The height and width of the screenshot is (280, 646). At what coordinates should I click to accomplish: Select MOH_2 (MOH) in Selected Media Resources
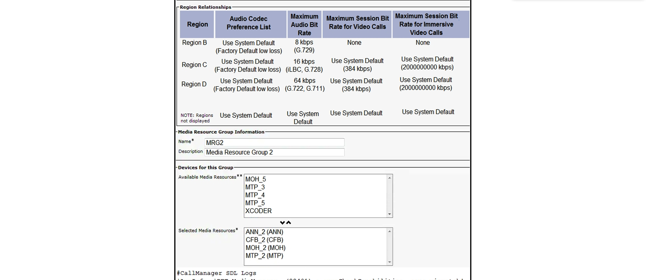266,248
